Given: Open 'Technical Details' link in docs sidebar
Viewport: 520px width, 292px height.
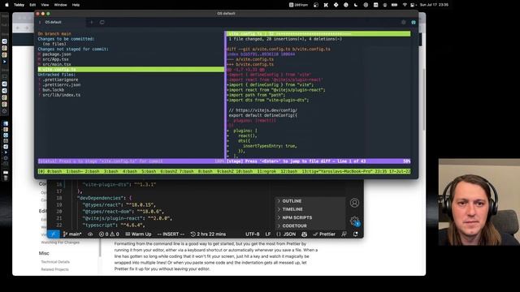Looking at the screenshot, I should pos(55,262).
